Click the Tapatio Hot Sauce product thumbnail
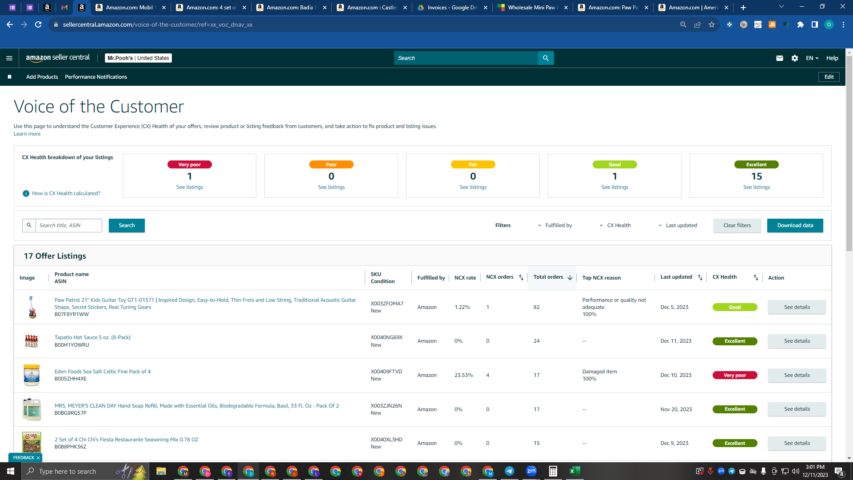853x480 pixels. pos(32,341)
